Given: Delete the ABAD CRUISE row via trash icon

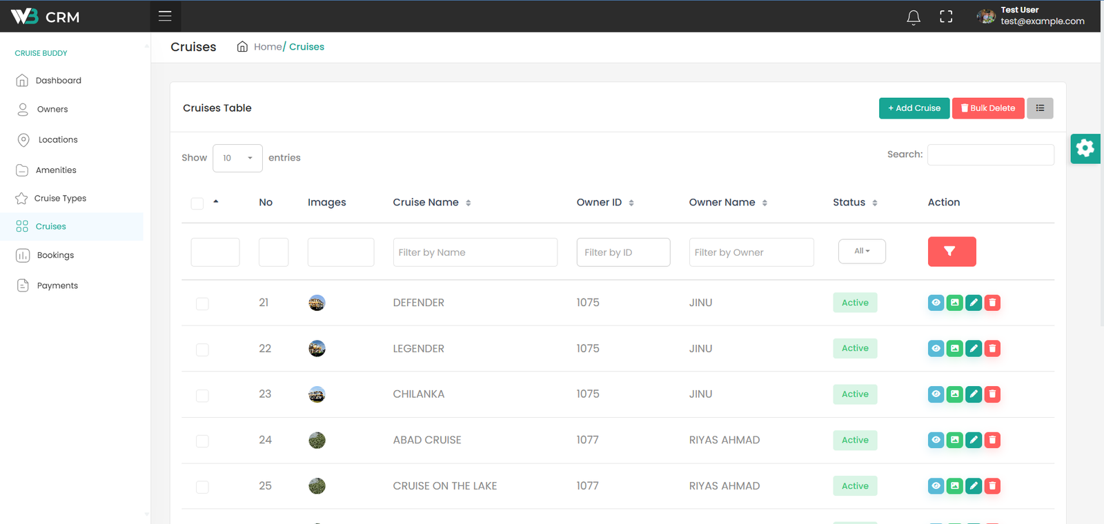Looking at the screenshot, I should 992,440.
